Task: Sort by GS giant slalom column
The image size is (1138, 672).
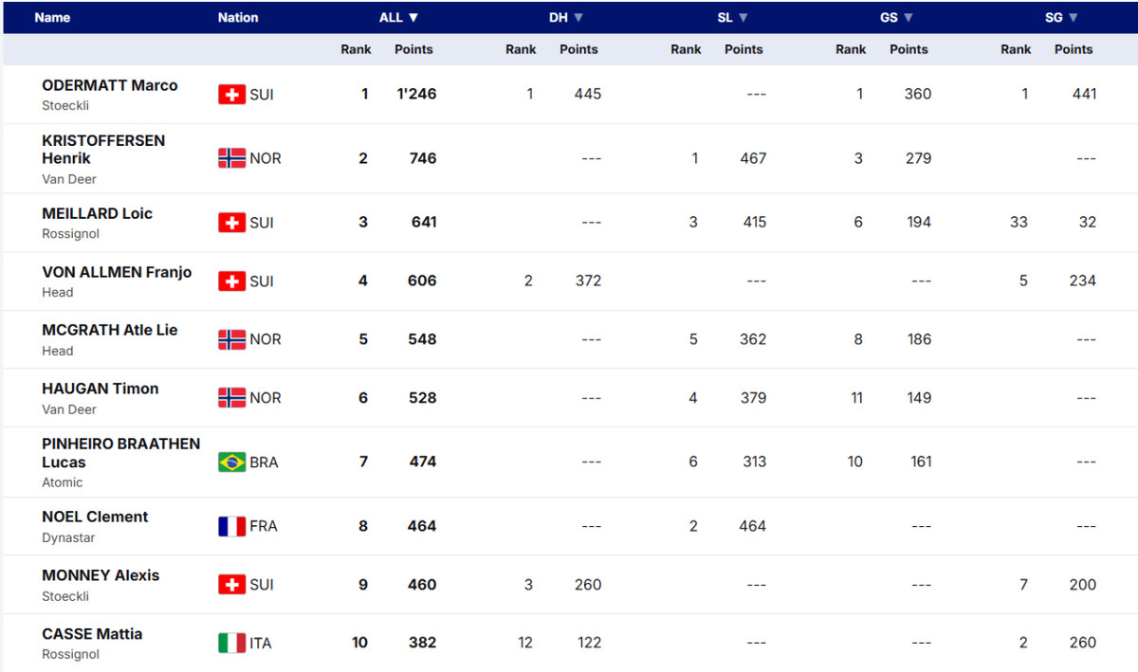Action: click(x=896, y=17)
